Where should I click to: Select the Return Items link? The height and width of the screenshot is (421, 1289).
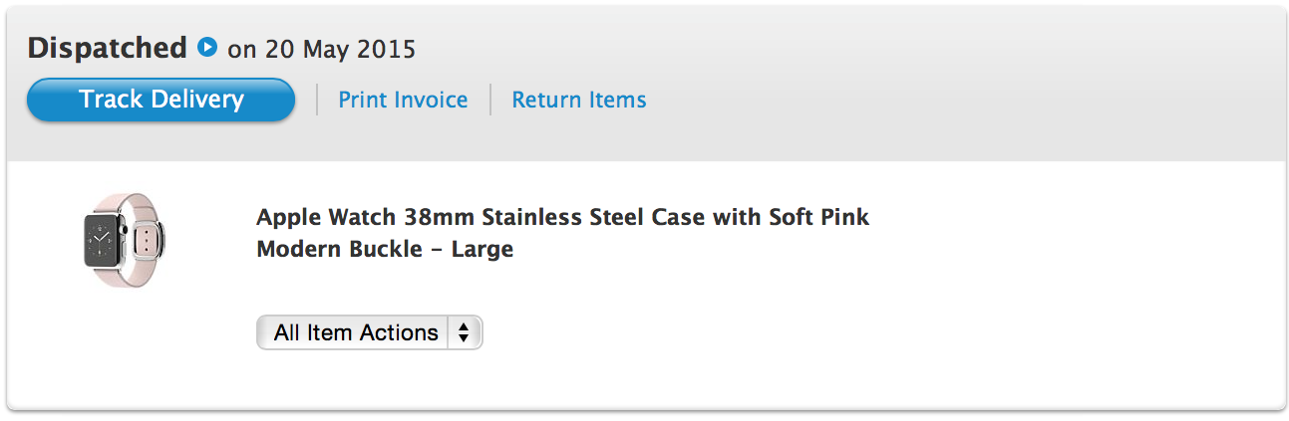coord(578,100)
